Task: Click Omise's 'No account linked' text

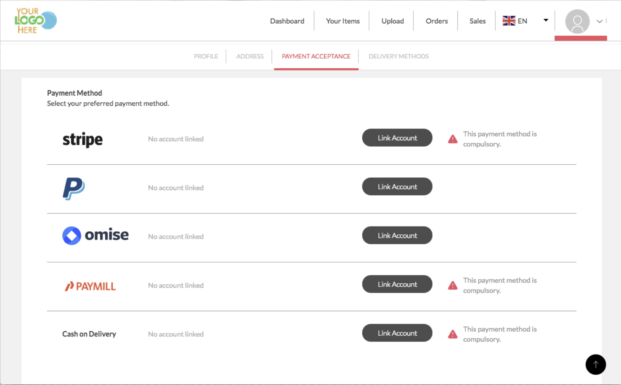Action: click(x=176, y=236)
